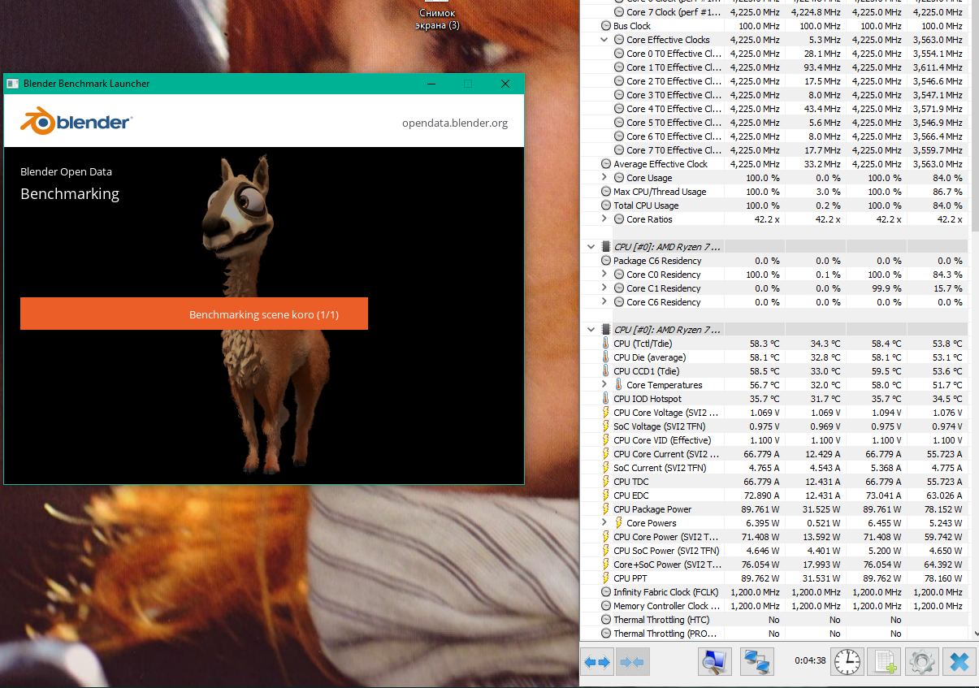Click the 'Benchmarking' heading in Blender launcher

tap(70, 194)
